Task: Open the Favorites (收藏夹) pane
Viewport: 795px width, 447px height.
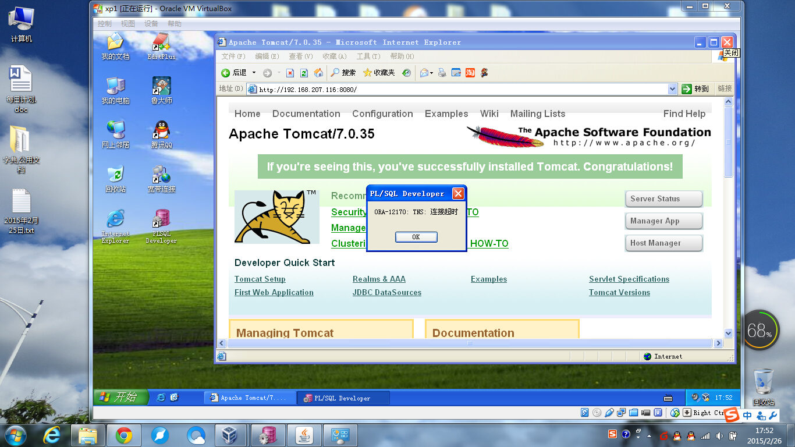Action: tap(379, 73)
